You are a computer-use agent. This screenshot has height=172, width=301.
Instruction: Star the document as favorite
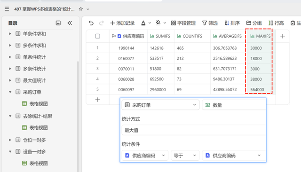[x=81, y=9]
